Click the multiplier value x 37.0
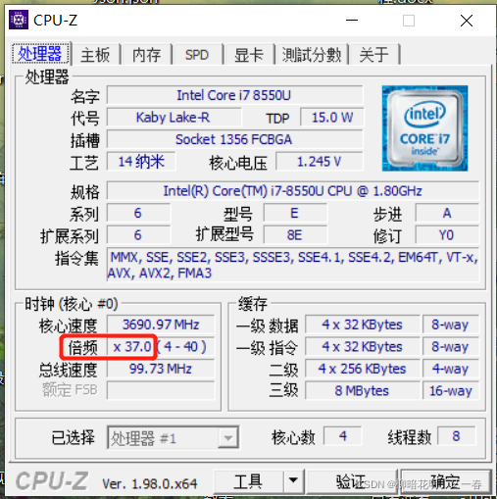This screenshot has width=497, height=499. pyautogui.click(x=131, y=347)
